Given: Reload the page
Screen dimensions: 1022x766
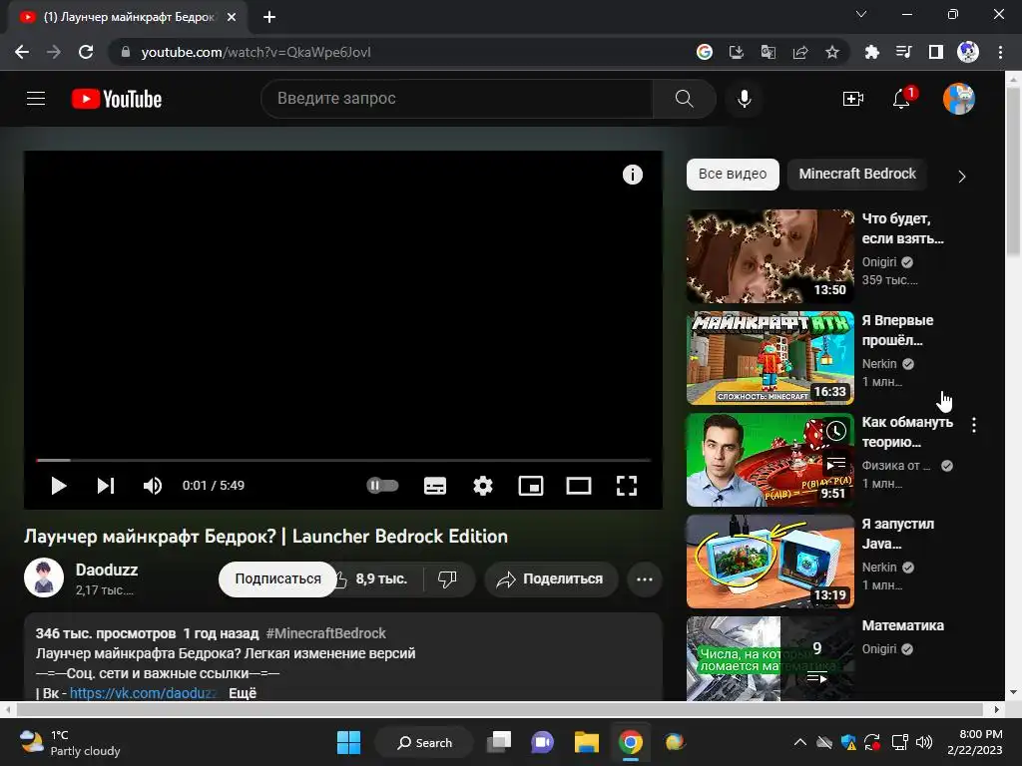Looking at the screenshot, I should pos(86,52).
